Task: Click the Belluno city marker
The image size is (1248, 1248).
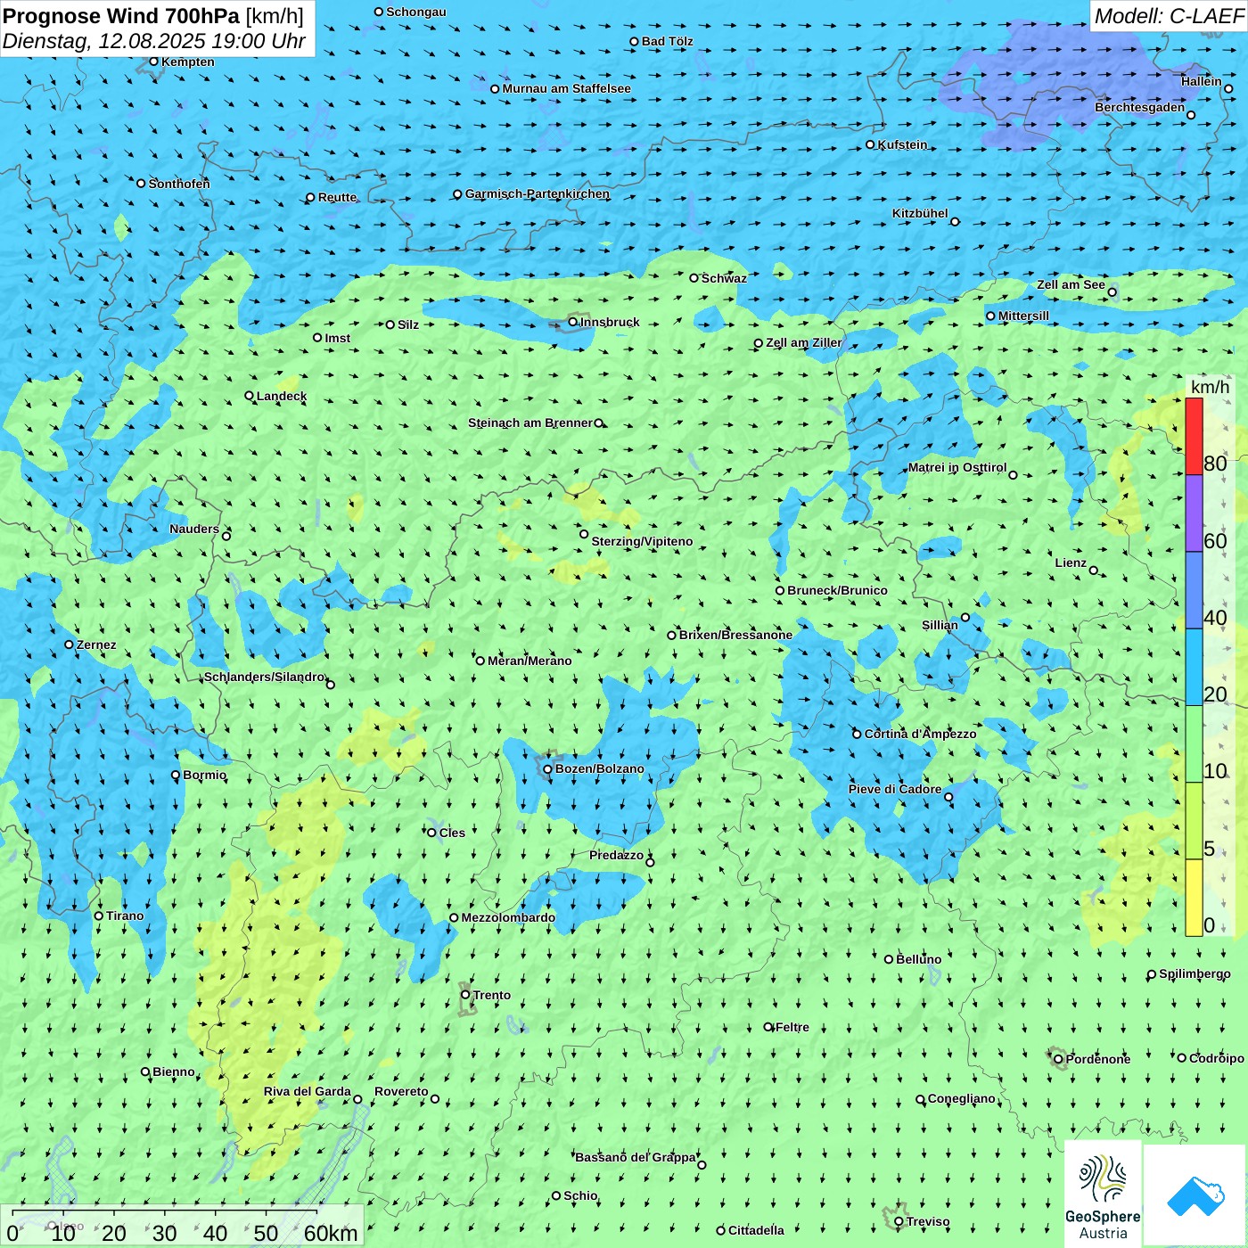Action: point(889,959)
